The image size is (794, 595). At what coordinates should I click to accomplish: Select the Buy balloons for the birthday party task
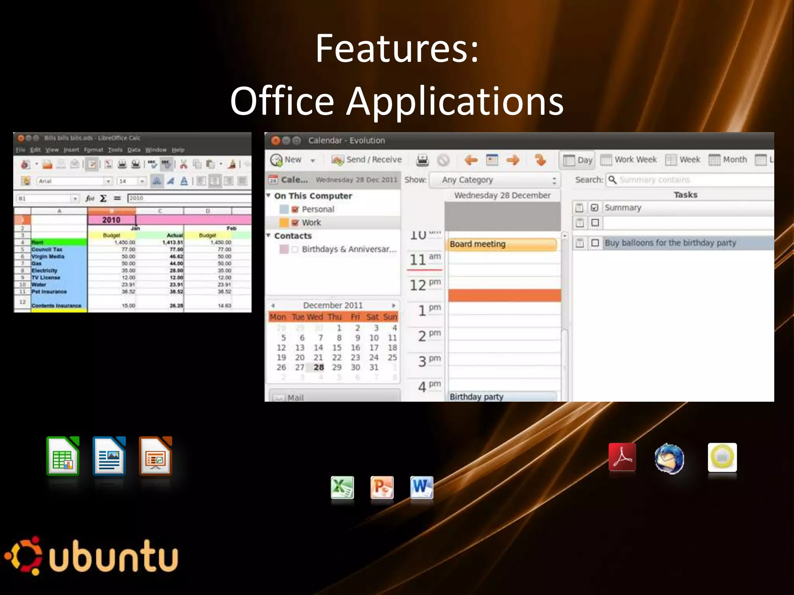pos(670,243)
